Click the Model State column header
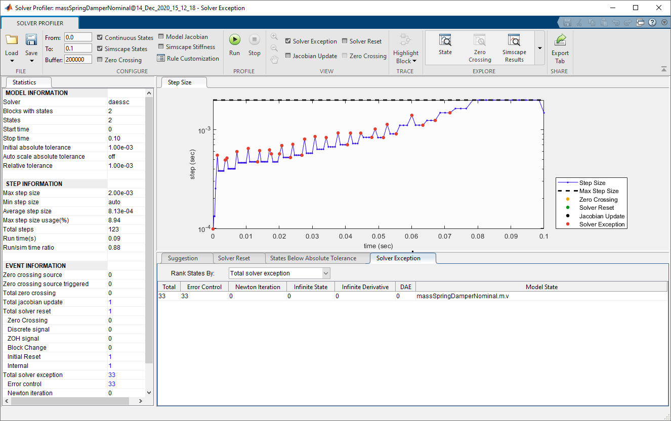Viewport: 671px width, 421px height. point(541,287)
